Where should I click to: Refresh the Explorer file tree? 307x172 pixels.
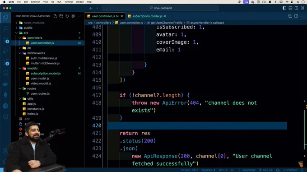pyautogui.click(x=67, y=16)
